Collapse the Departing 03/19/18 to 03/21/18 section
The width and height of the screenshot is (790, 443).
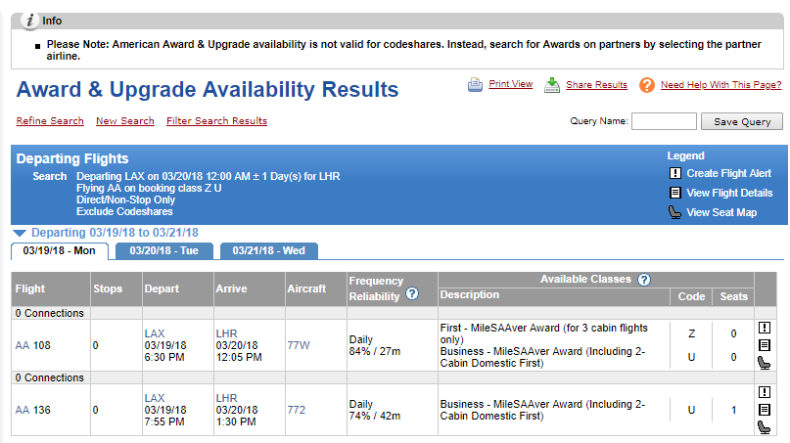[x=20, y=233]
